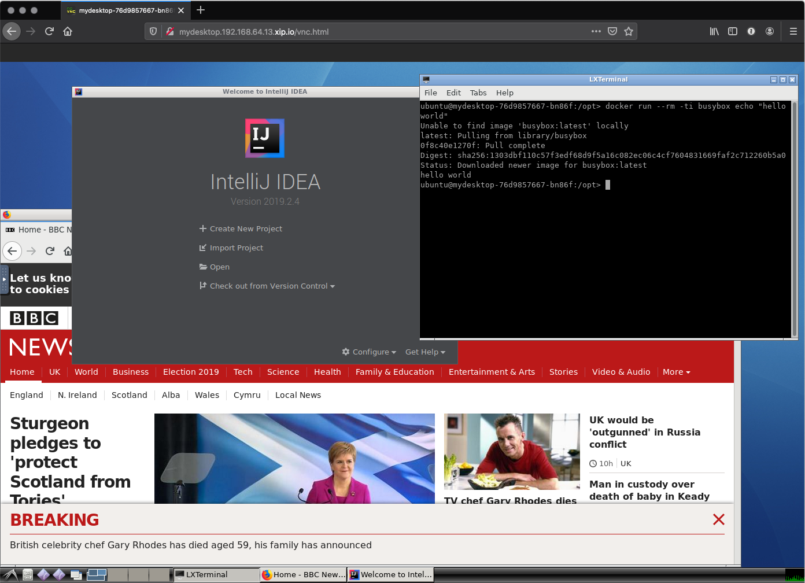Viewport: 805px width, 583px height.
Task: Open a new browser tab with plus
Action: [x=201, y=10]
